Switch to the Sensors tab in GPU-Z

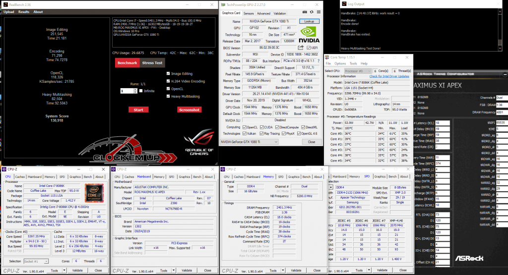click(x=249, y=13)
